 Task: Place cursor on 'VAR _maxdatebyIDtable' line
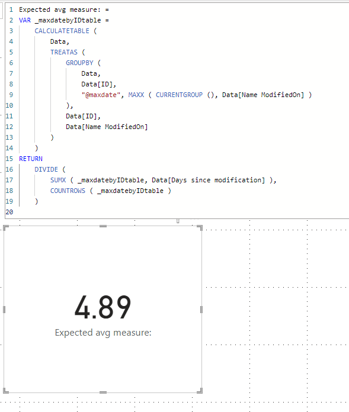point(64,20)
